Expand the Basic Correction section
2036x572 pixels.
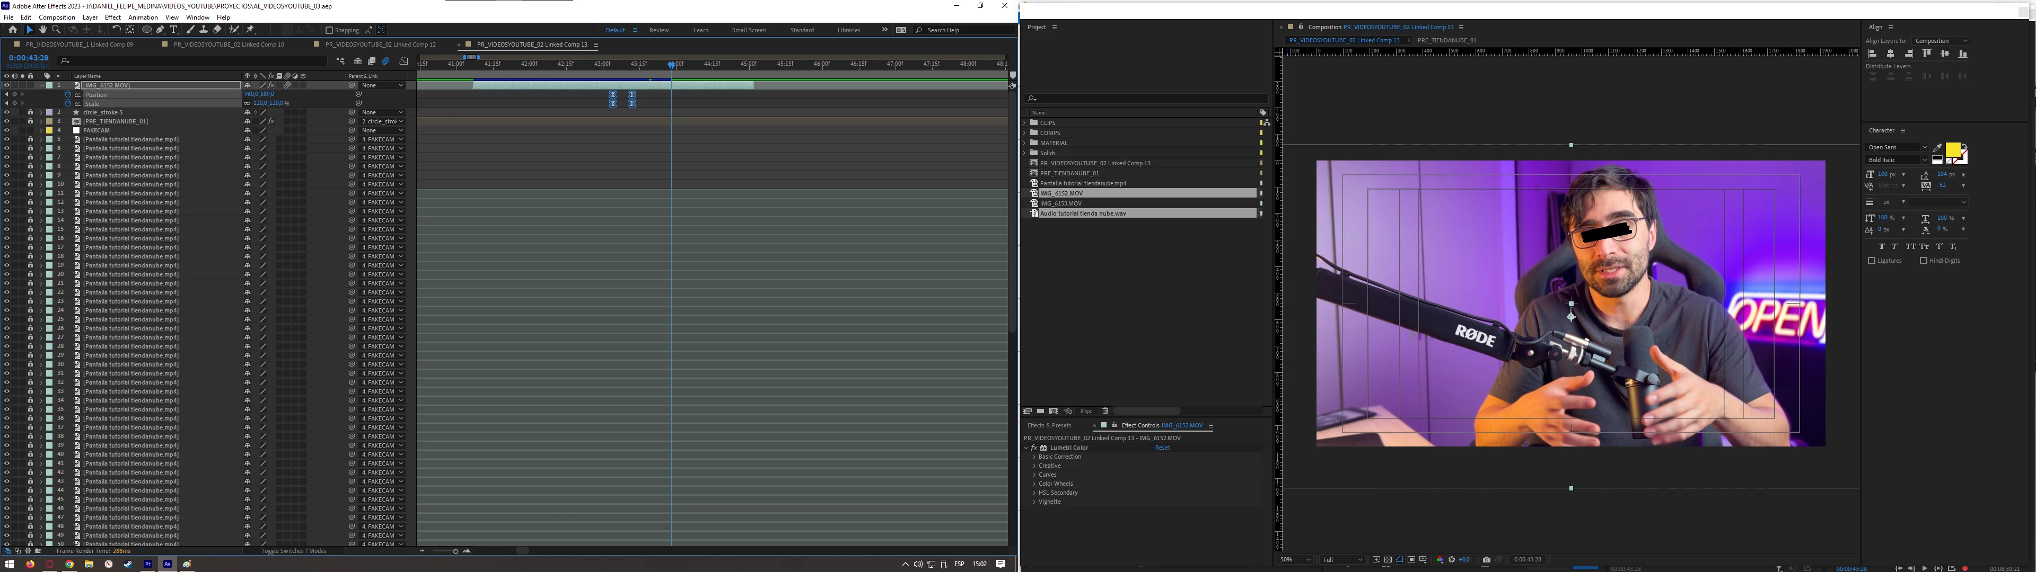(x=1034, y=457)
